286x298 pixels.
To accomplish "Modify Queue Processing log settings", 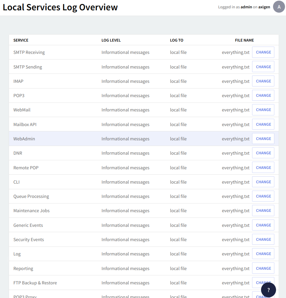I will (x=263, y=196).
